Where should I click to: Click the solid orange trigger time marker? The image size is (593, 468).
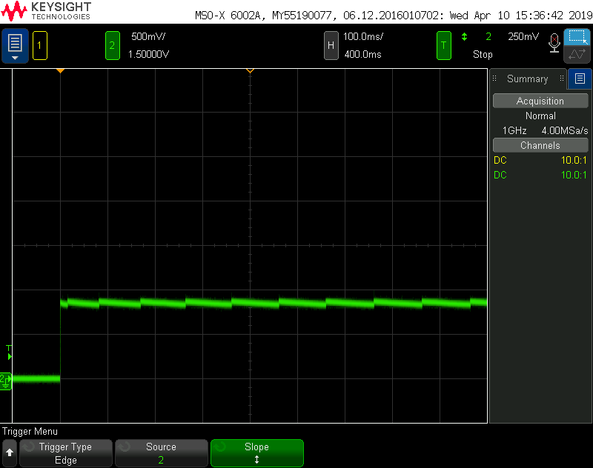[x=60, y=71]
